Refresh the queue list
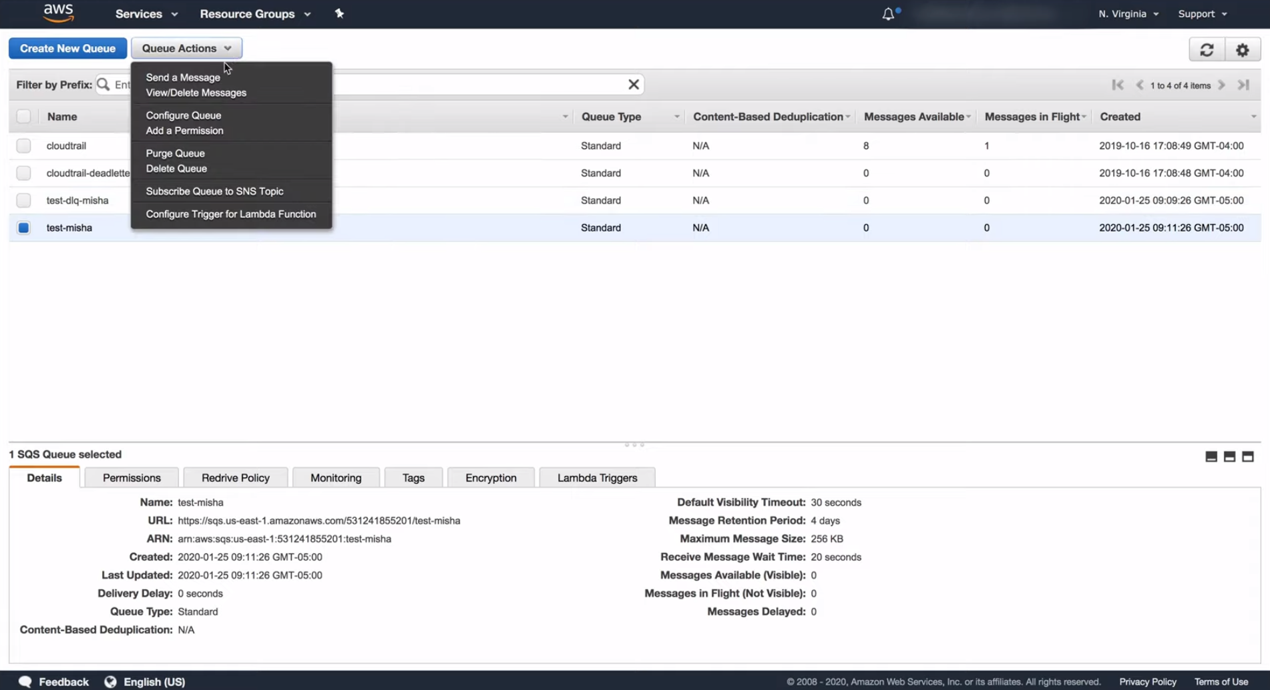This screenshot has width=1270, height=690. tap(1207, 49)
